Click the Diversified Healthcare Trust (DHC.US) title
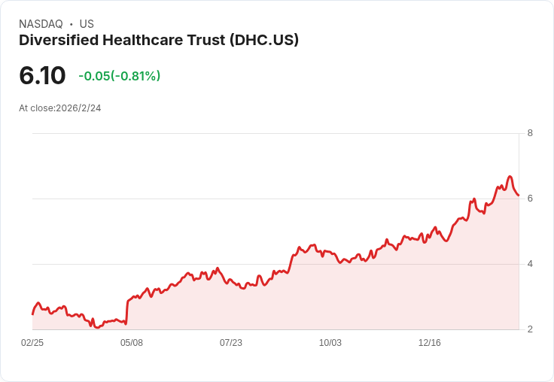 (159, 41)
